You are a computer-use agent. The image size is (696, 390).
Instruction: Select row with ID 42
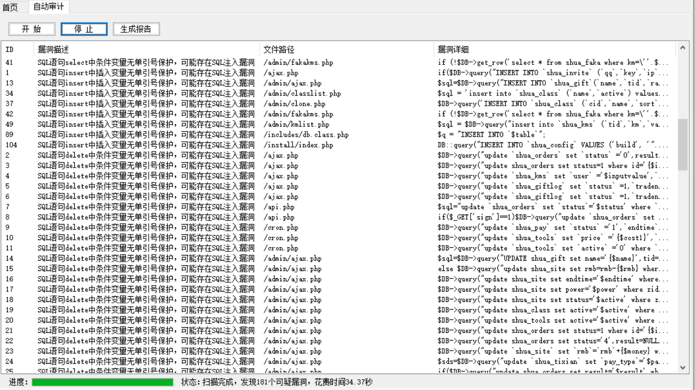click(339, 114)
